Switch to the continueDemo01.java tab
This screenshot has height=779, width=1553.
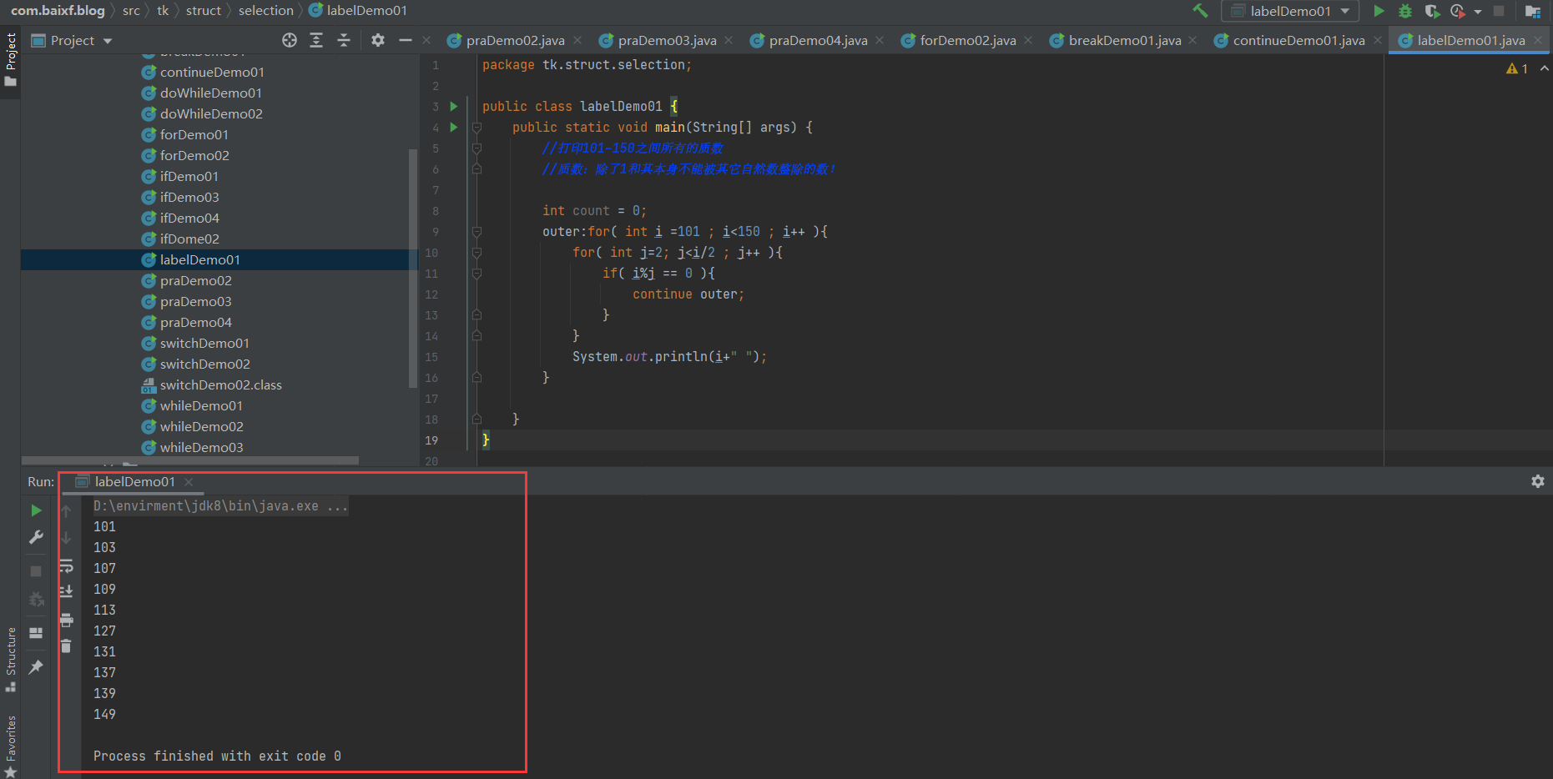point(1298,40)
